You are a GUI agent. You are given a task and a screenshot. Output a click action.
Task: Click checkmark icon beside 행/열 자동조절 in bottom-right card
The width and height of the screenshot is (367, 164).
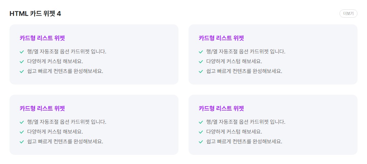201,122
